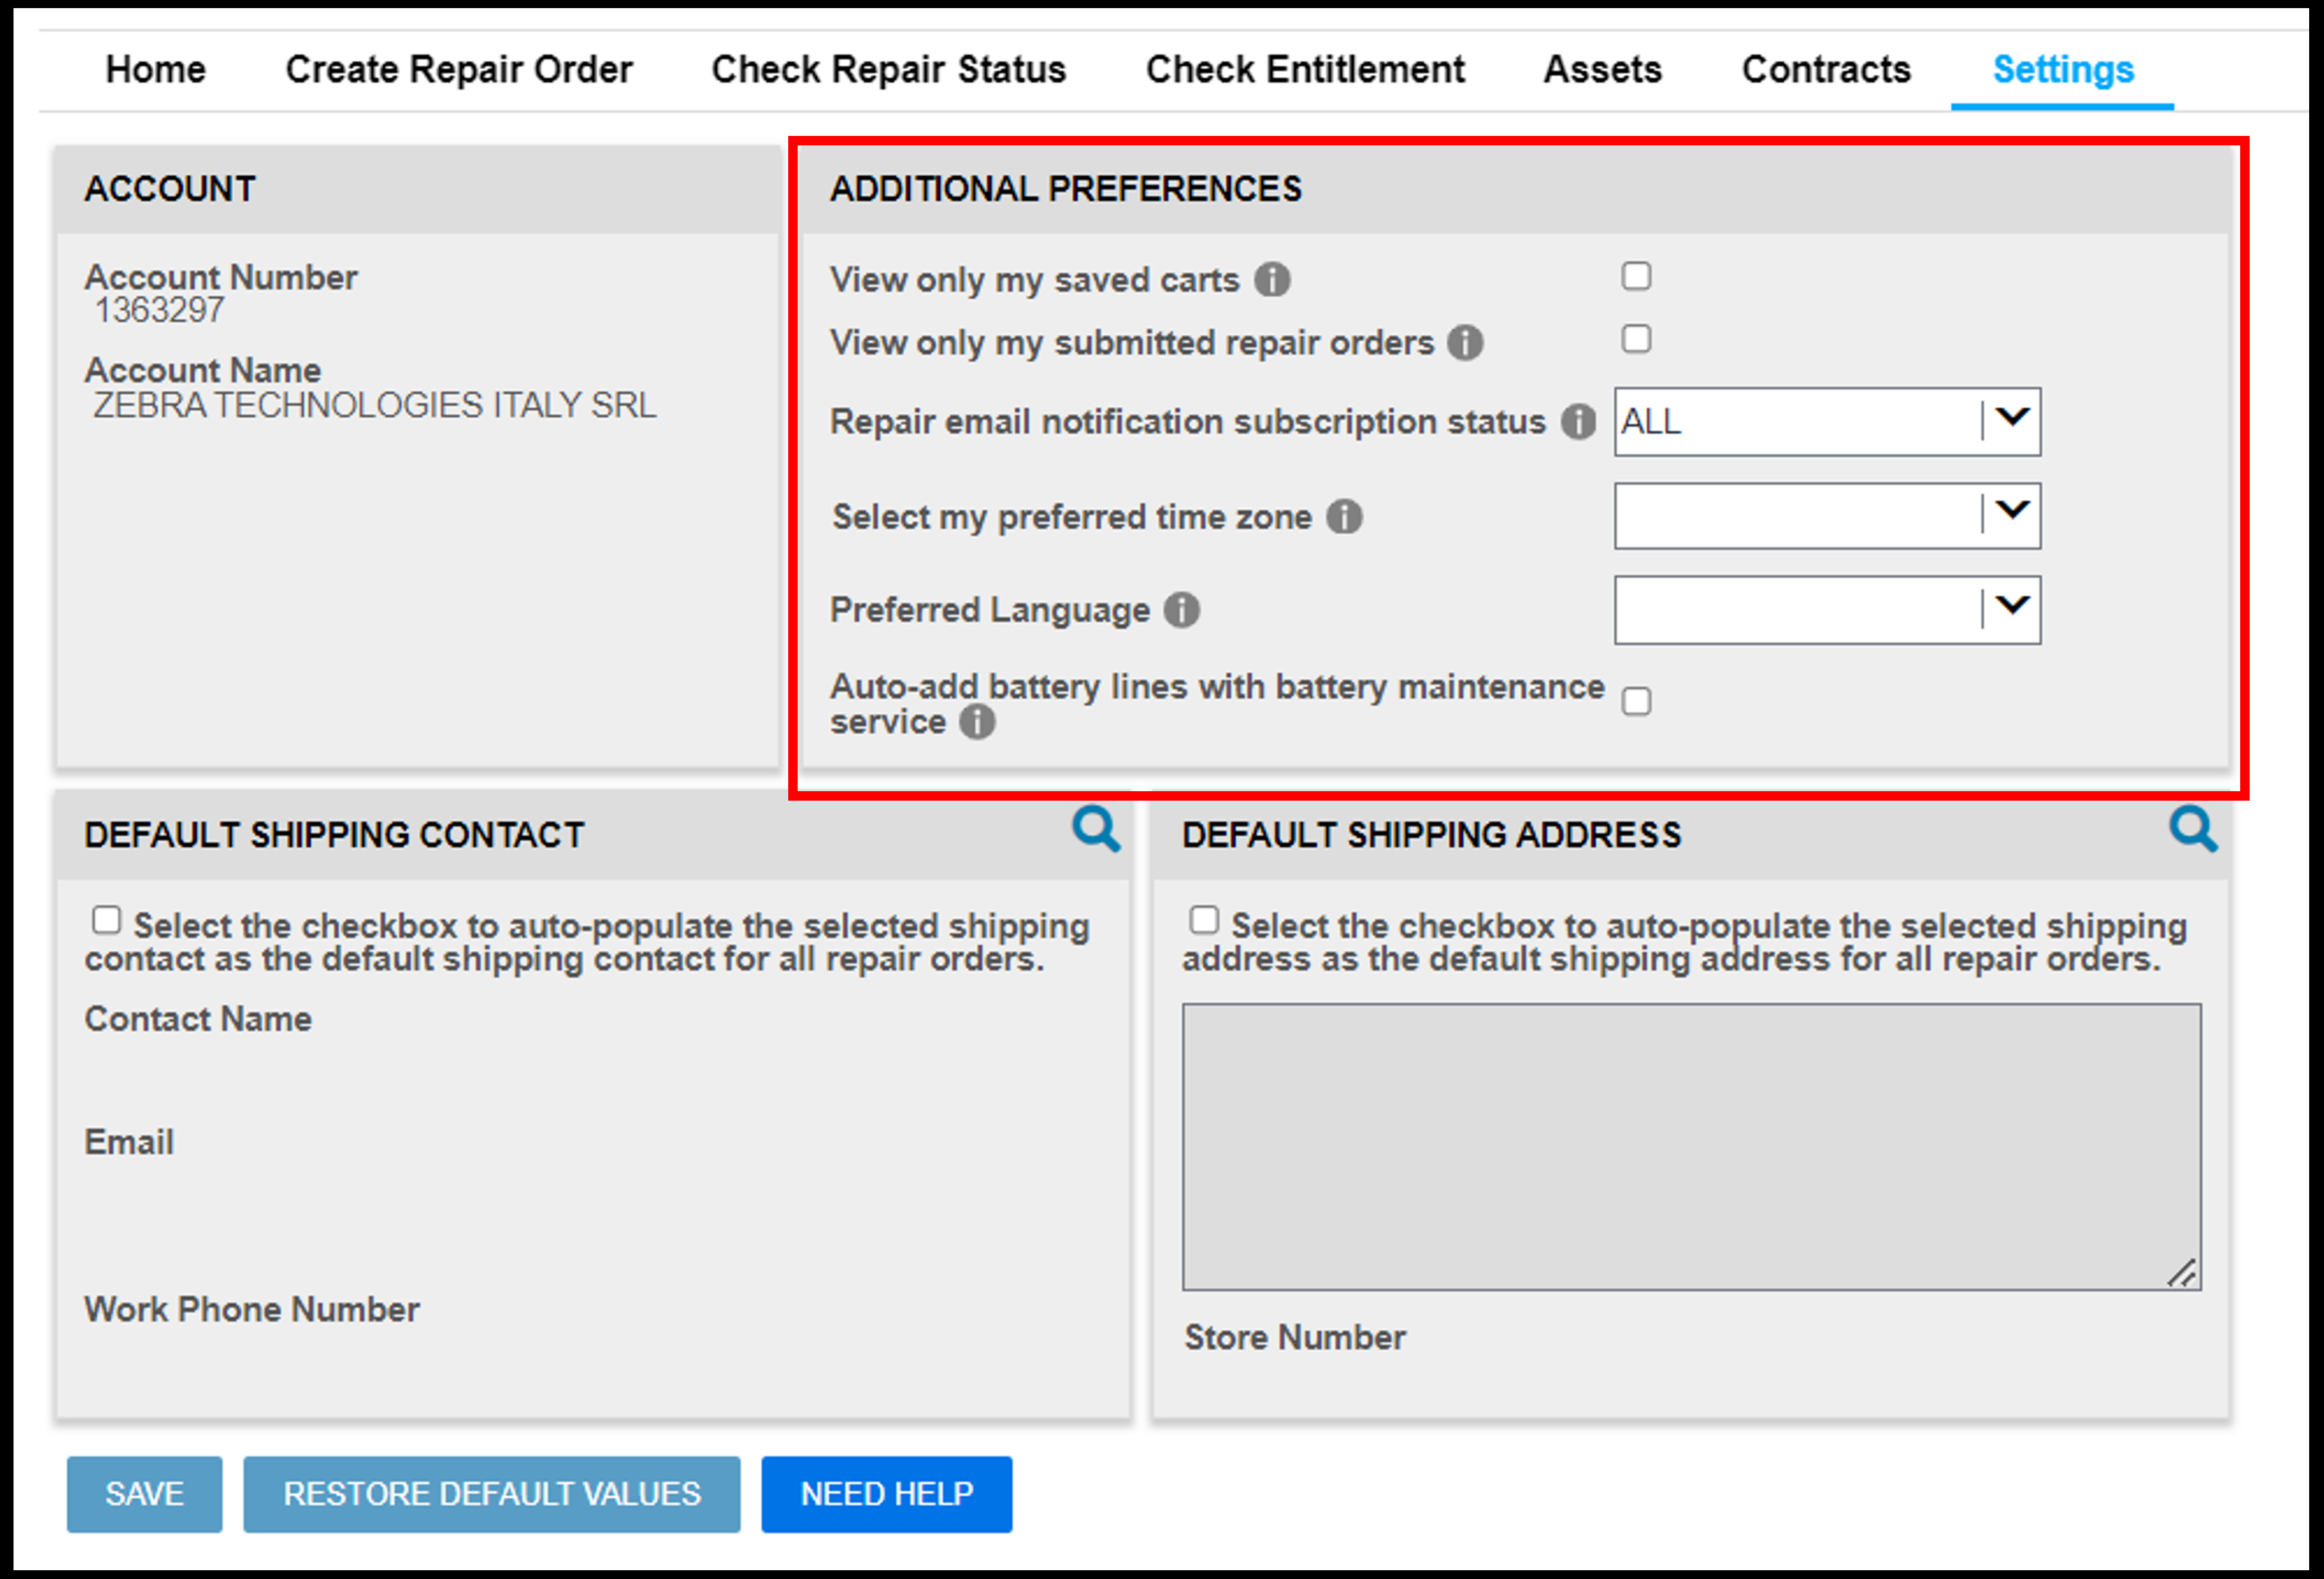The height and width of the screenshot is (1579, 2324).
Task: Click RESTORE DEFAULT VALUES button
Action: pyautogui.click(x=492, y=1494)
